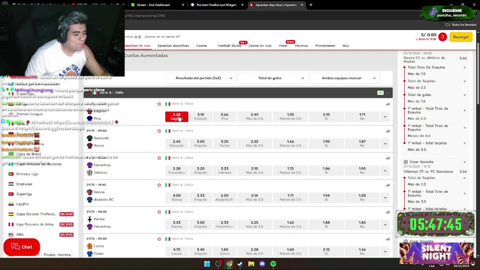This screenshot has height=270, width=480.
Task: Open statistics icon for Genoa vs Atalanta
Action: (x=388, y=185)
